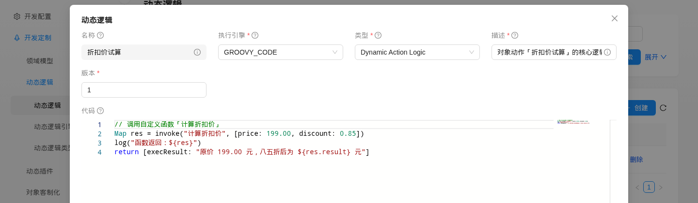Viewport: 698px width, 203px height.
Task: Click help icon next to 名称 label
Action: click(x=100, y=35)
